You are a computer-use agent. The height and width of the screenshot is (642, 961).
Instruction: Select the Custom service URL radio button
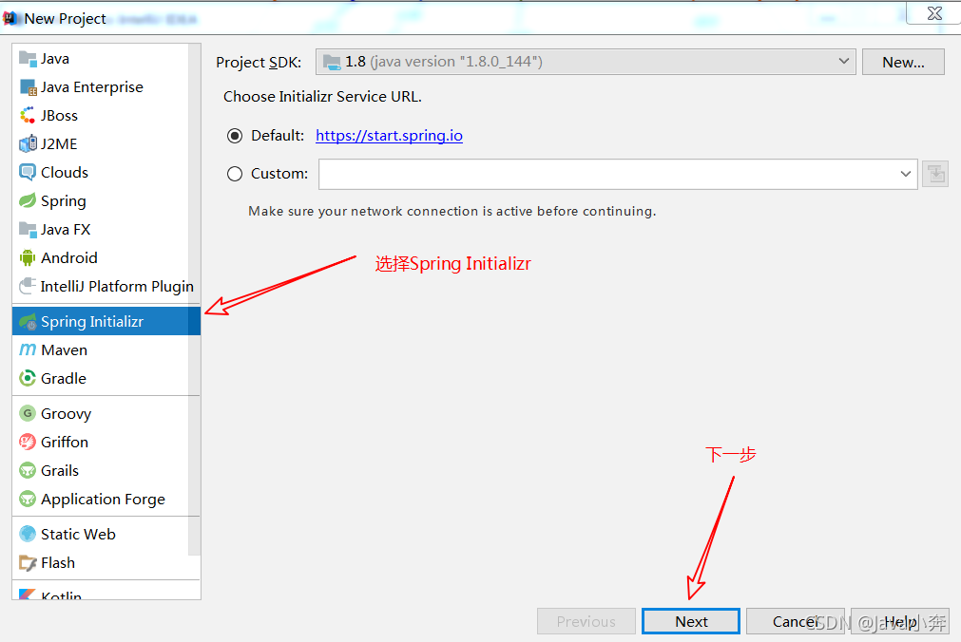click(235, 174)
